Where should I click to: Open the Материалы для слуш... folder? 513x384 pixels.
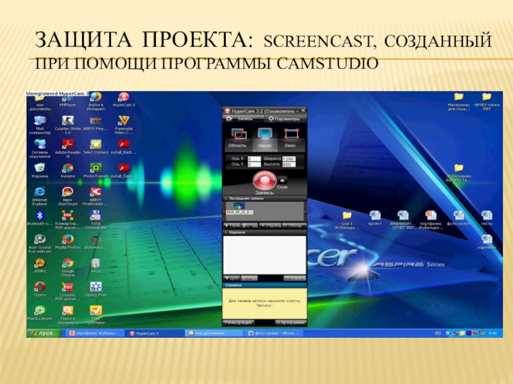pos(458,101)
